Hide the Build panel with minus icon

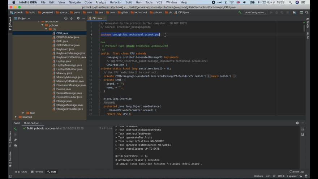(303, 123)
